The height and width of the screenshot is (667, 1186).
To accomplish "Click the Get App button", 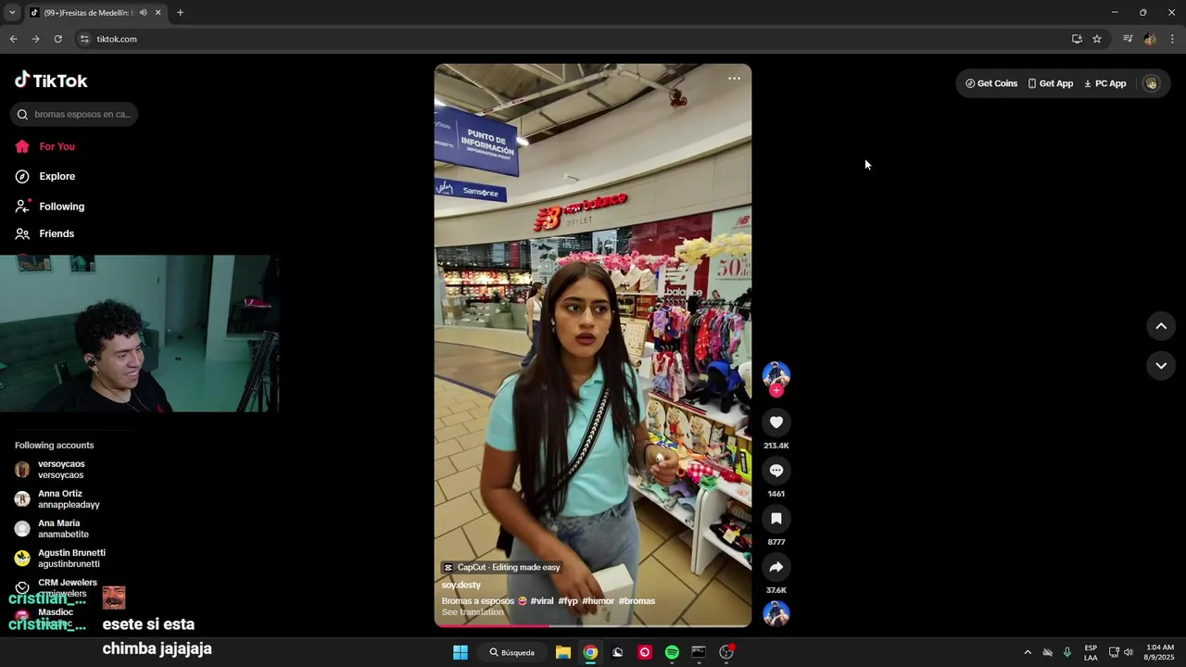I will (x=1051, y=83).
